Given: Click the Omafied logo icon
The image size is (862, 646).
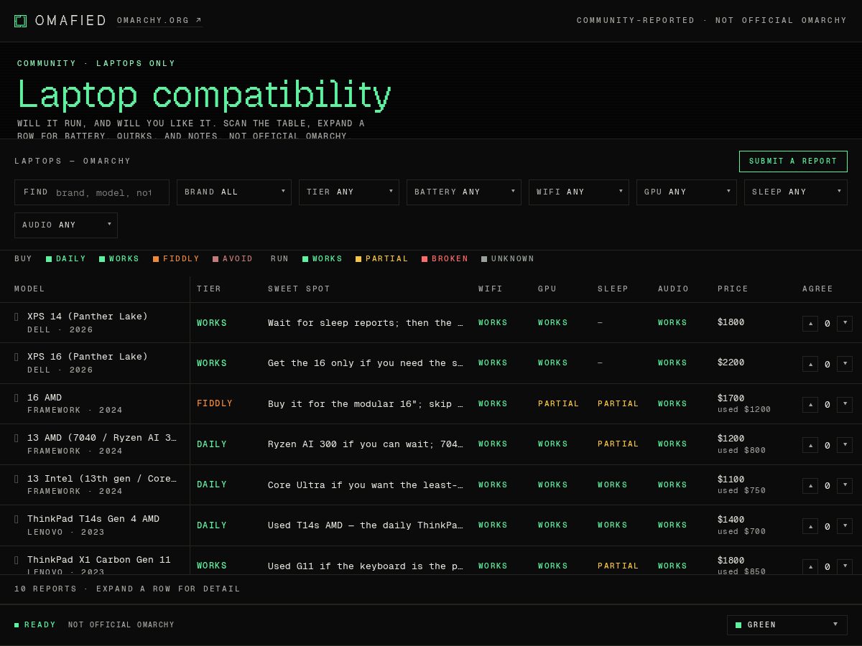Looking at the screenshot, I should pos(20,21).
